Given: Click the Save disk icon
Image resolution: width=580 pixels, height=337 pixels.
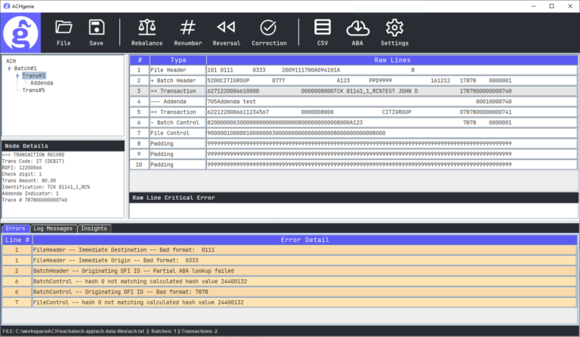Looking at the screenshot, I should tap(96, 28).
